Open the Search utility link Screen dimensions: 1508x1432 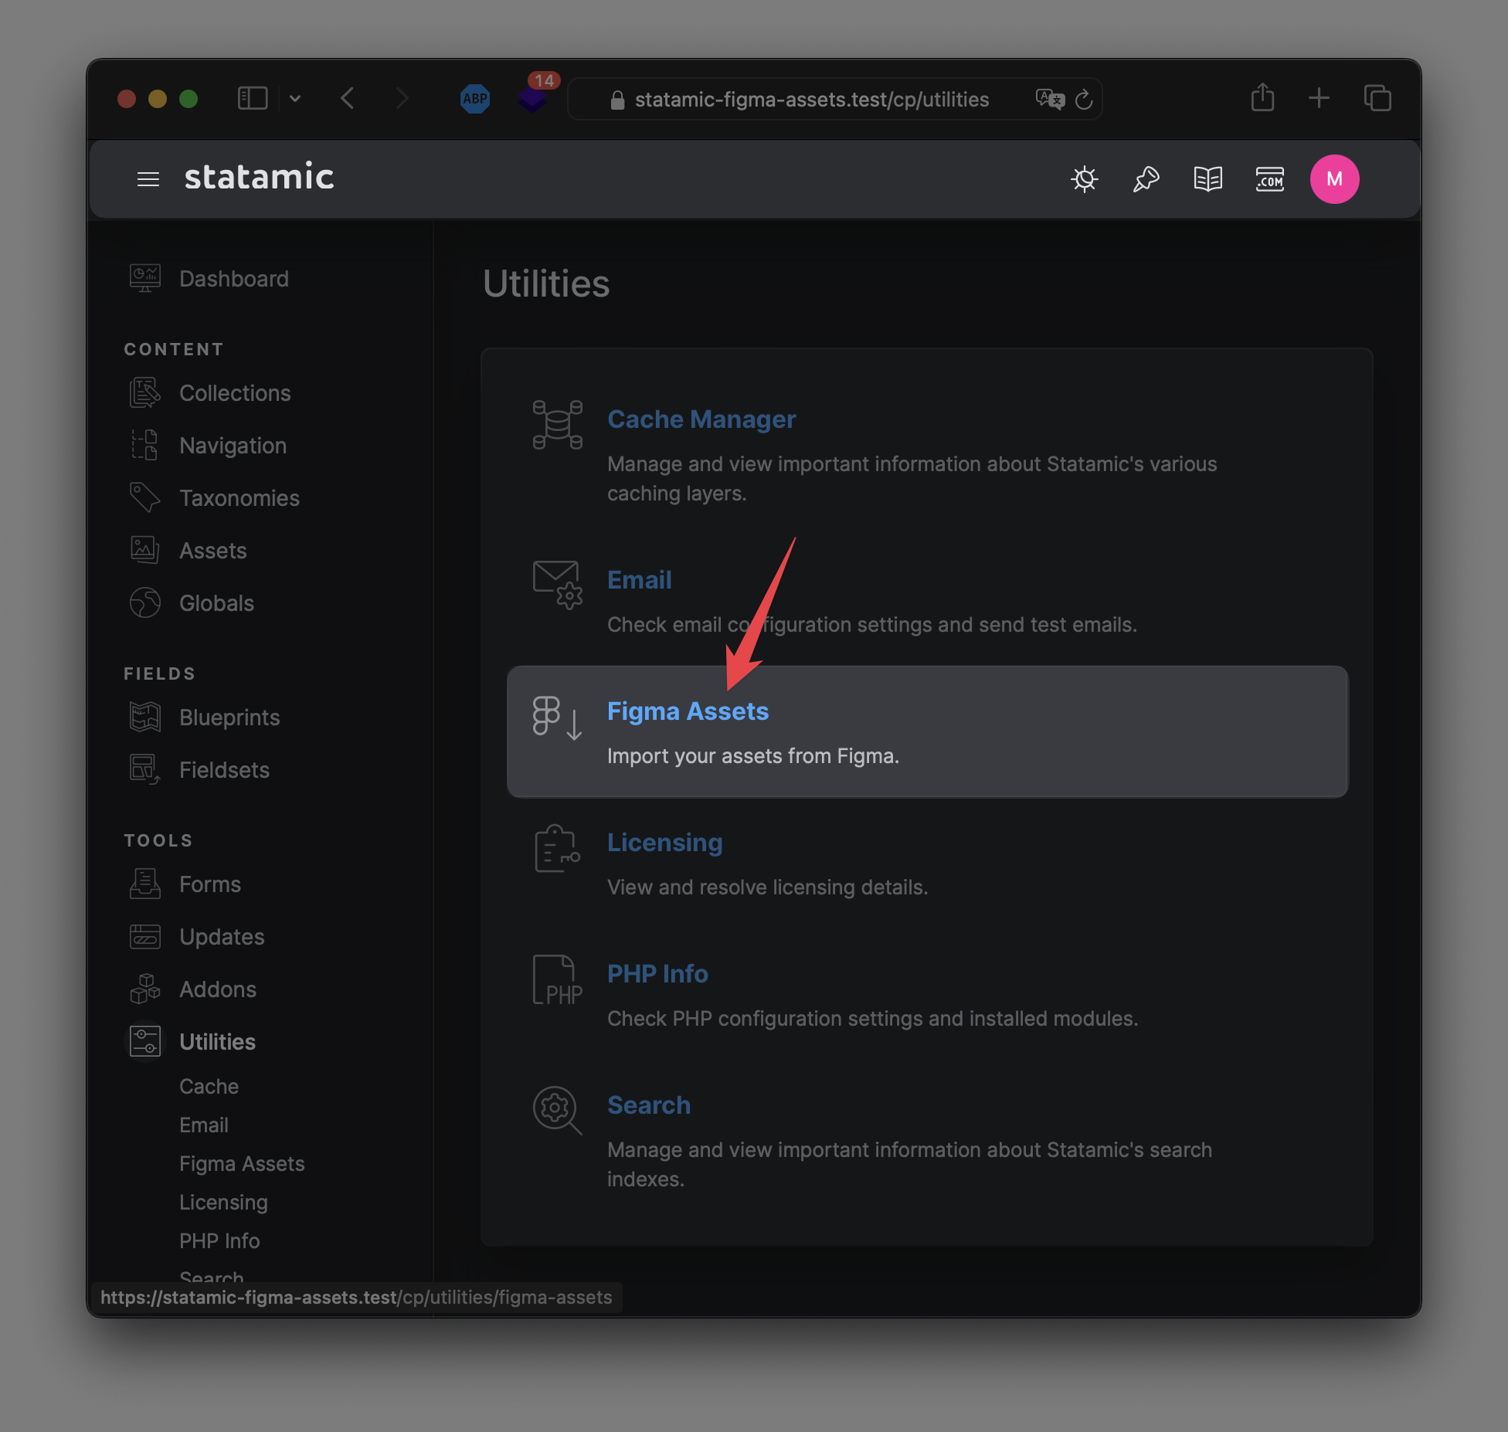649,1105
